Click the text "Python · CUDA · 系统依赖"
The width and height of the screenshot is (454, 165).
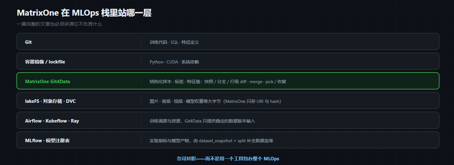coord(174,62)
